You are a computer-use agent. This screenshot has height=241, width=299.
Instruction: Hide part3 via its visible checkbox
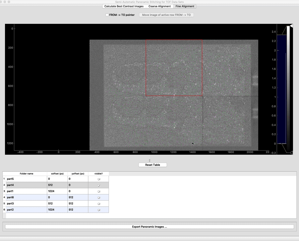tap(99, 204)
